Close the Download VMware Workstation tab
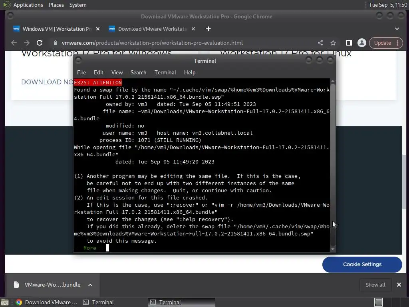This screenshot has height=307, width=409. tap(193, 29)
